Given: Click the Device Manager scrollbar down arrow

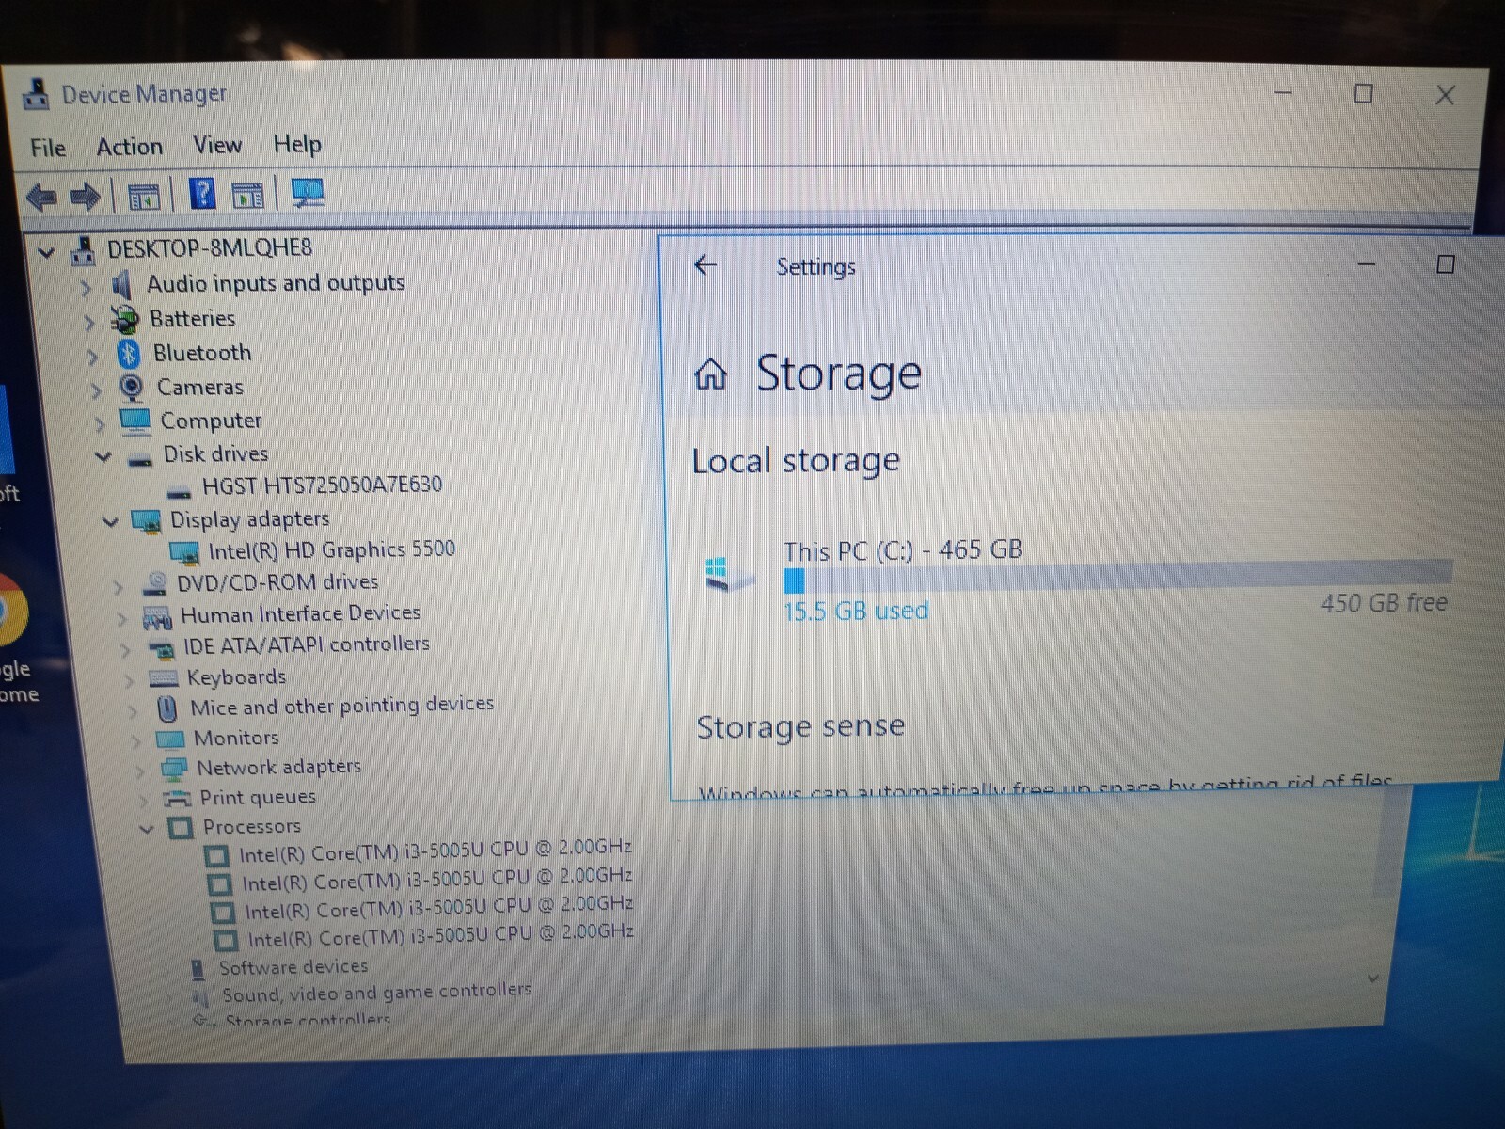Looking at the screenshot, I should (x=1373, y=979).
